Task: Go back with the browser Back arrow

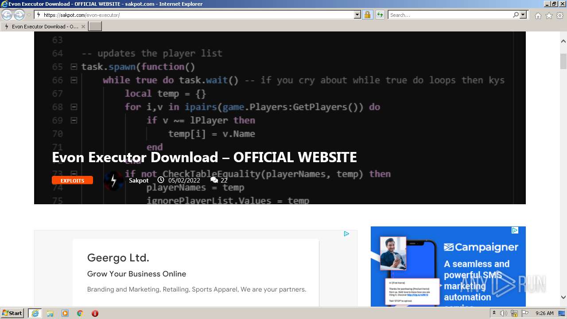Action: [x=7, y=15]
